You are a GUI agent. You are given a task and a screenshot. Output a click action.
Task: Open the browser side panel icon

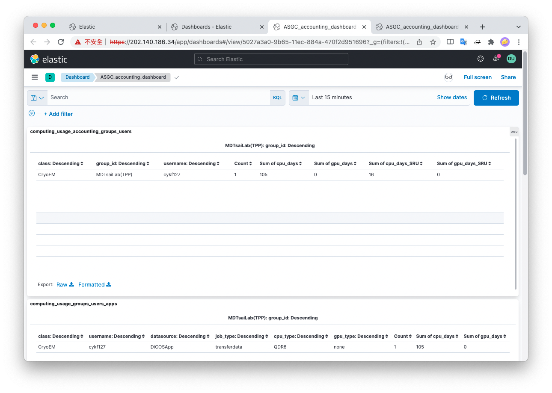450,42
